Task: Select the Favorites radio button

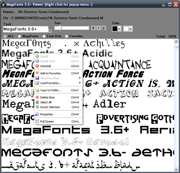Action: (66, 36)
